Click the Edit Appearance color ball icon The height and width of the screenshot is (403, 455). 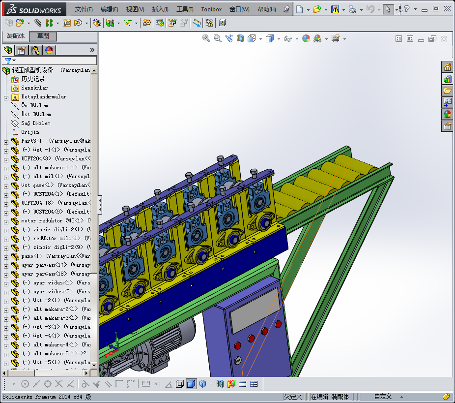pos(306,39)
